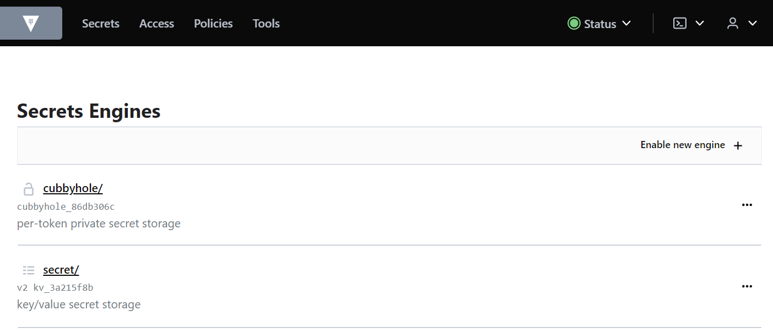
Task: Click the list icon next to secret/
Action: coord(28,270)
